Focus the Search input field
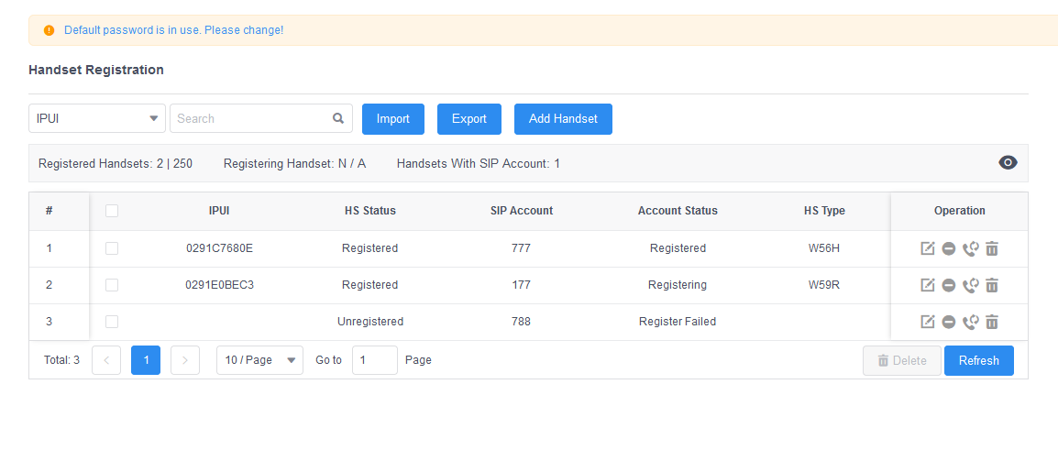This screenshot has width=1058, height=461. coord(261,118)
